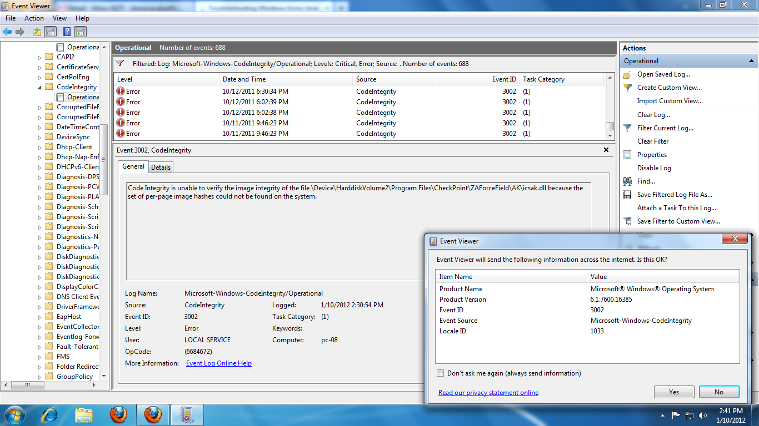Click the Save Filter to Custom View icon
The width and height of the screenshot is (759, 426).
627,221
